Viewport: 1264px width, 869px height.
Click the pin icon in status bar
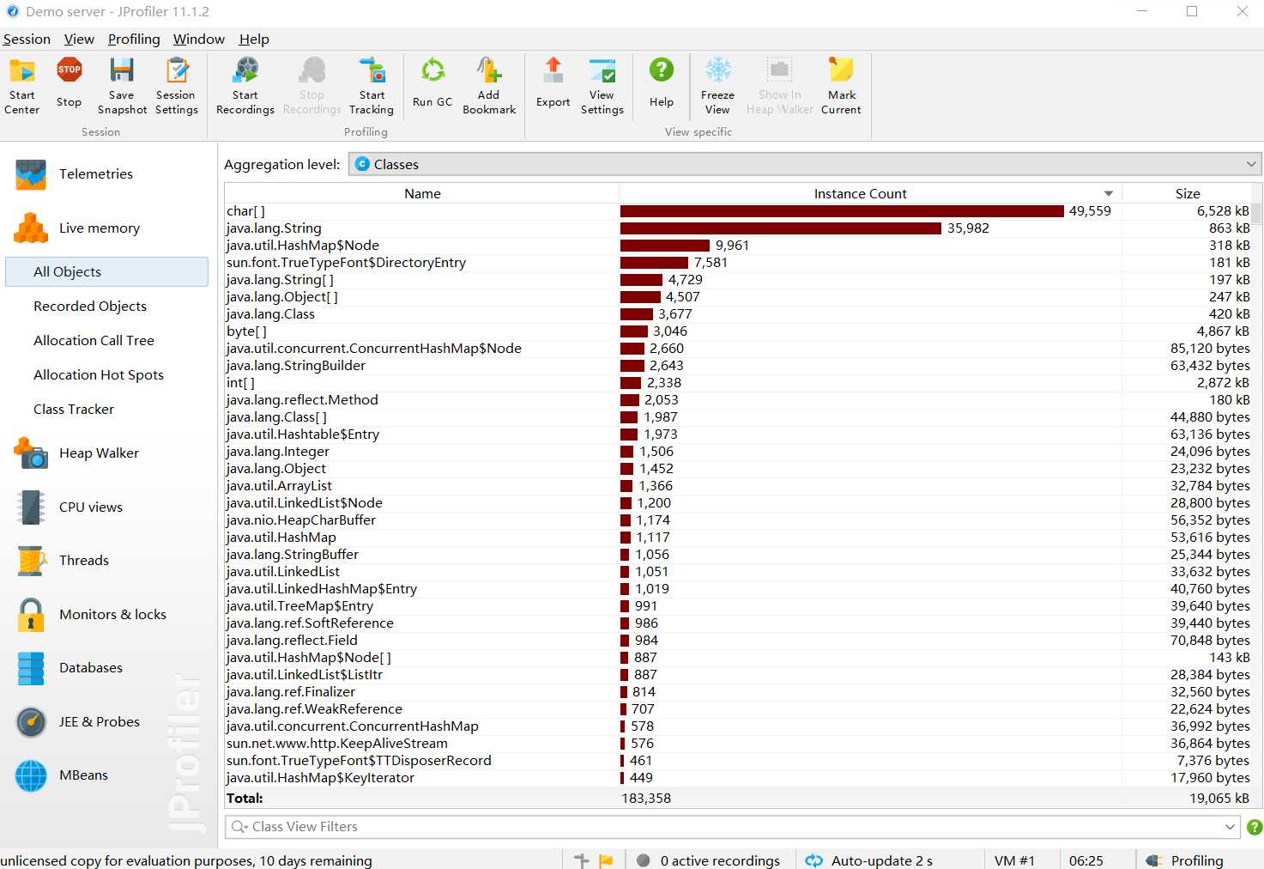click(582, 860)
